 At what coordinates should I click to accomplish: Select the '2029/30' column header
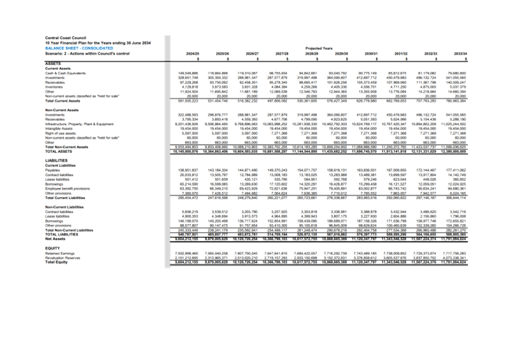pos(341,53)
